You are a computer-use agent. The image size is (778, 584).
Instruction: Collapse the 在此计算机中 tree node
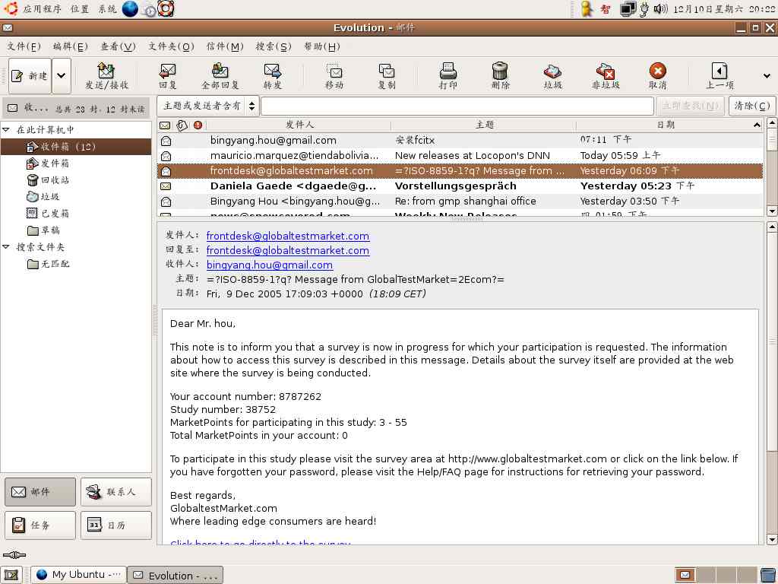click(x=6, y=129)
